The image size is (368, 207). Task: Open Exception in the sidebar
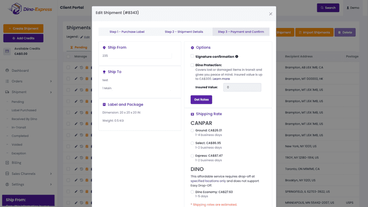(19, 153)
